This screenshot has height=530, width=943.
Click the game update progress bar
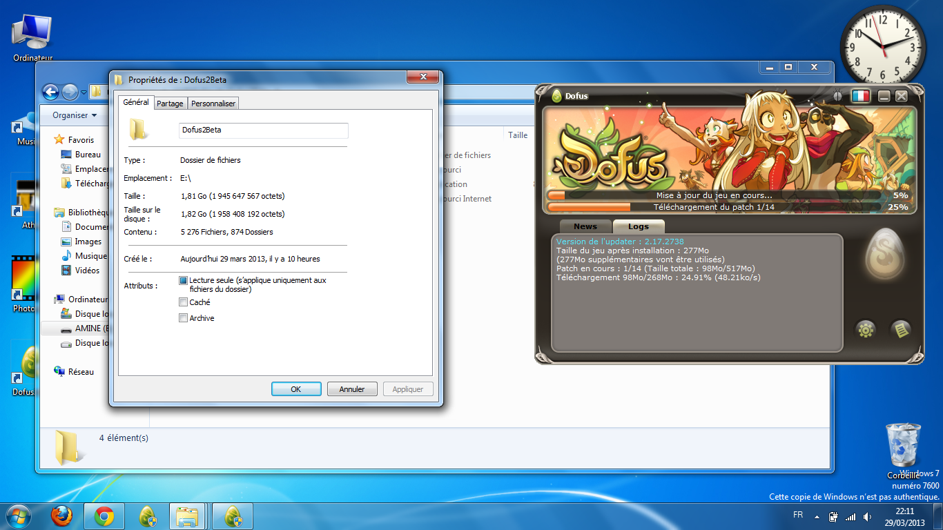[x=714, y=195]
